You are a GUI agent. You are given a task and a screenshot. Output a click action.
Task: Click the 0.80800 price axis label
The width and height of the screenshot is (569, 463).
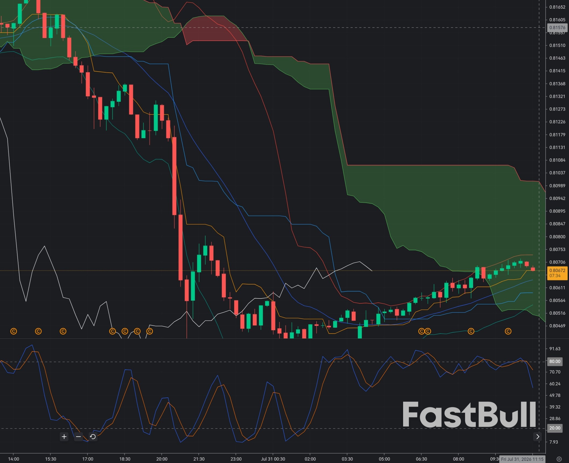pos(557,236)
